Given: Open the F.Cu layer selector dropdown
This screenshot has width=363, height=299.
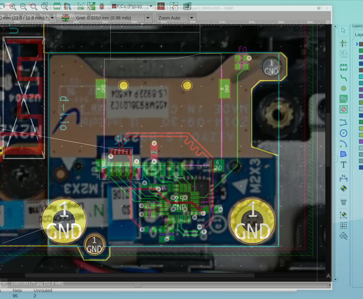Looking at the screenshot, I should pyautogui.click(x=132, y=6).
